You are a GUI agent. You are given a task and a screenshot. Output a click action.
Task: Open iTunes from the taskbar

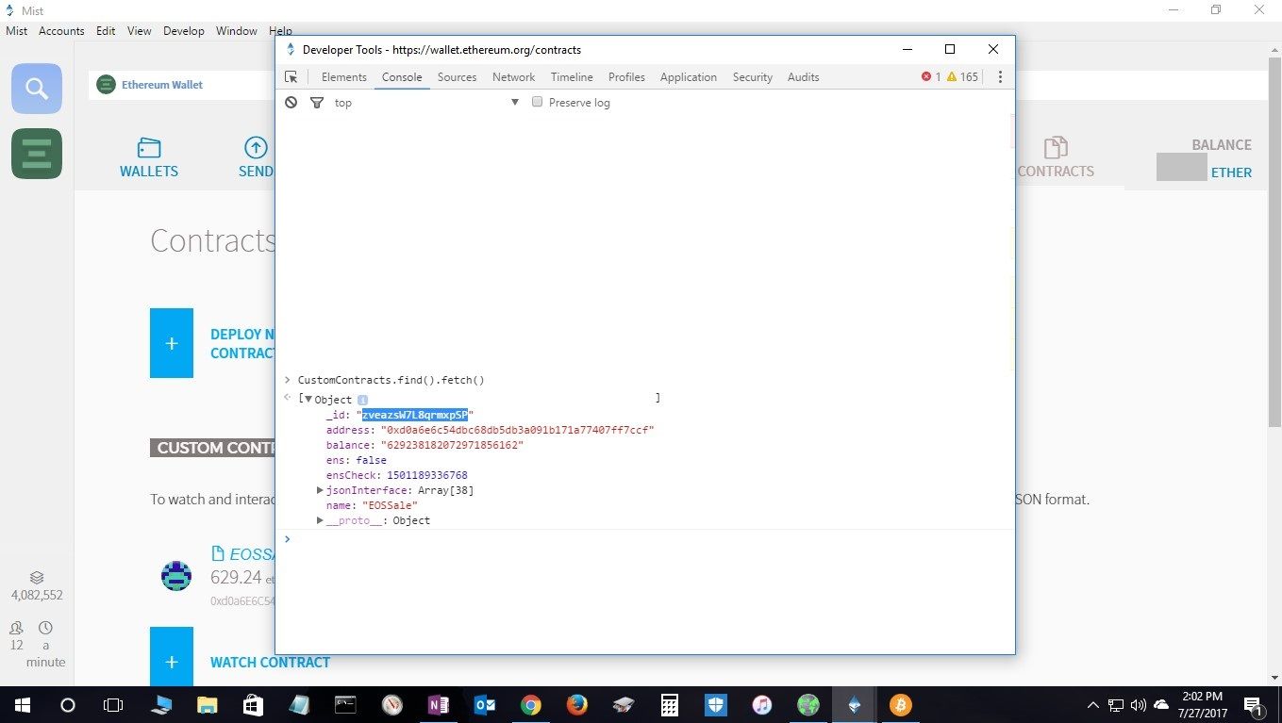pyautogui.click(x=762, y=705)
